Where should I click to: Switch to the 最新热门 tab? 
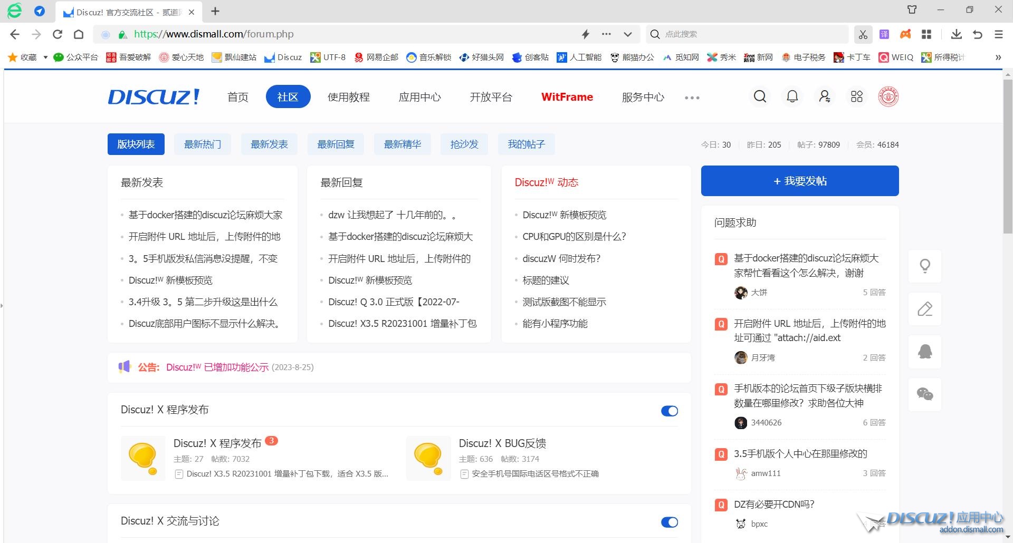(202, 144)
